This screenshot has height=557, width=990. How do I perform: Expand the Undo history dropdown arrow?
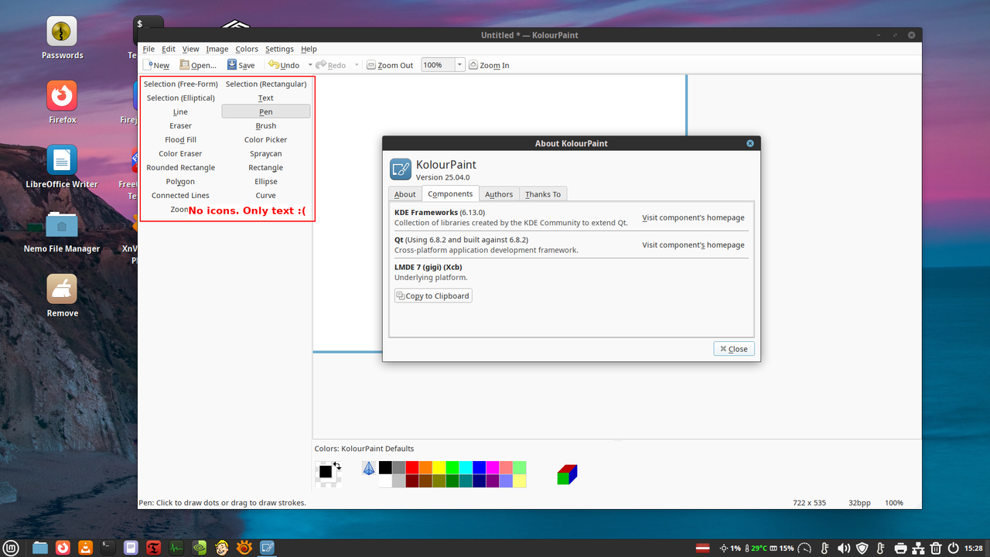tap(310, 65)
